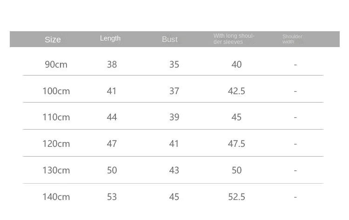349x220 pixels.
Task: Click the Shoulder width column header
Action: click(x=292, y=39)
